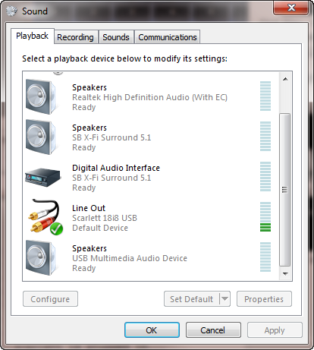Open Properties for the selected device
The height and width of the screenshot is (350, 314).
[x=264, y=299]
